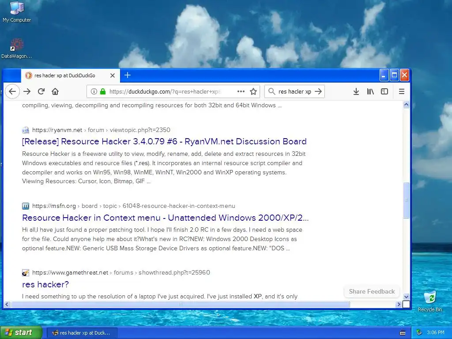Open 'Resource Hacker in Context menu' result
This screenshot has height=339, width=452.
click(x=165, y=218)
